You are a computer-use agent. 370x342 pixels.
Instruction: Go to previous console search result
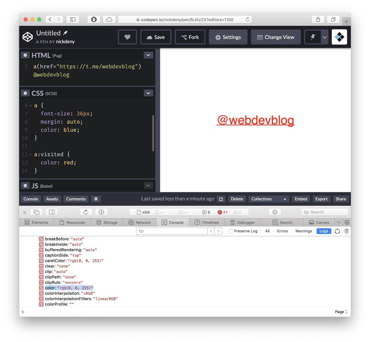(211, 231)
